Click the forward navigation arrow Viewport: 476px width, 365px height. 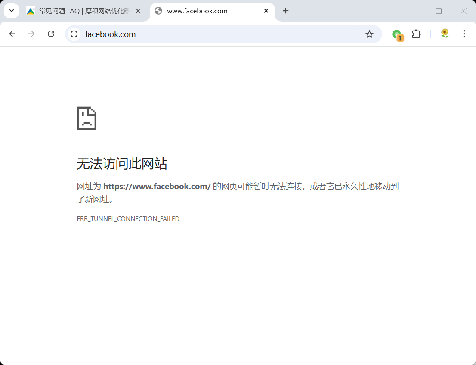click(31, 34)
